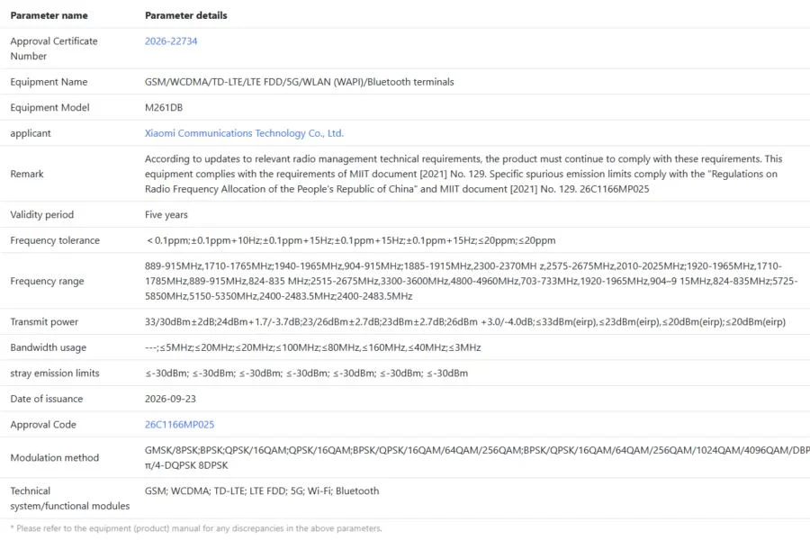
Task: Click the 'Technical system/functional modules' label
Action: coord(69,499)
